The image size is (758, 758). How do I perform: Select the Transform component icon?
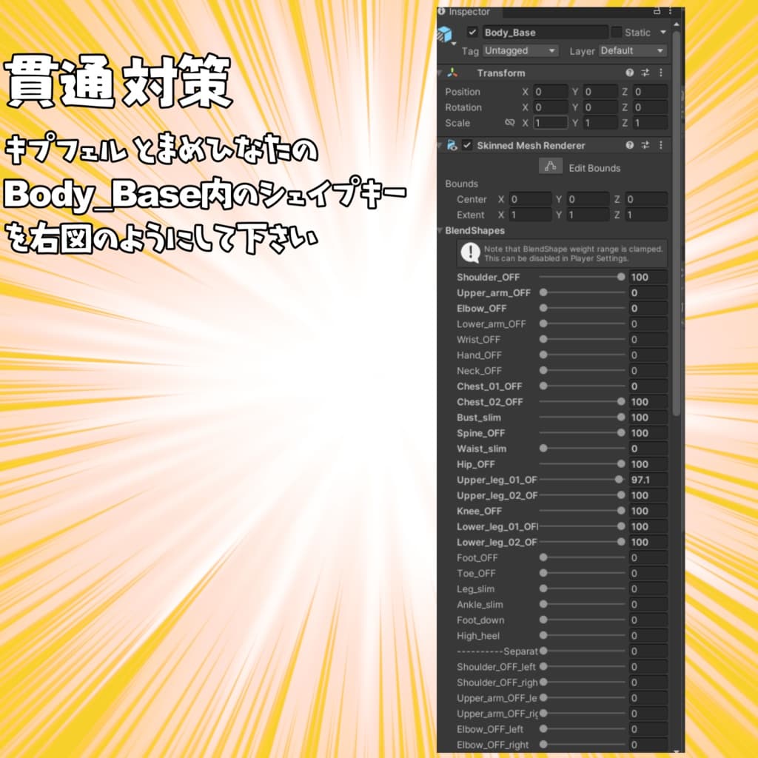click(452, 73)
